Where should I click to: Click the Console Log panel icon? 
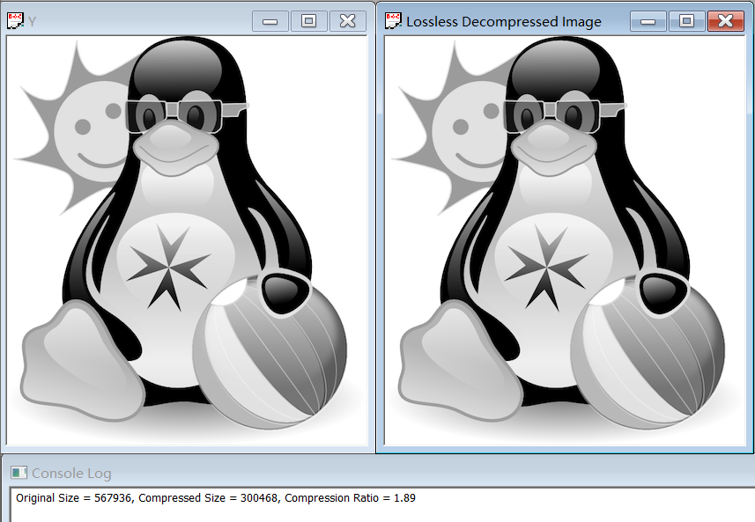point(19,473)
